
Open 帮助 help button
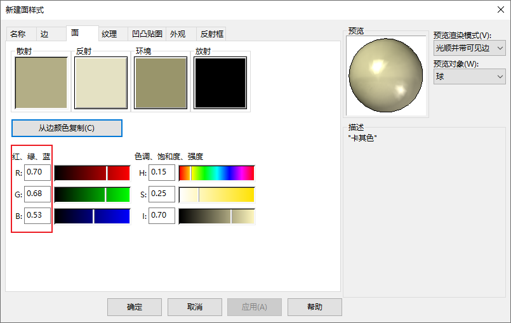(x=315, y=307)
